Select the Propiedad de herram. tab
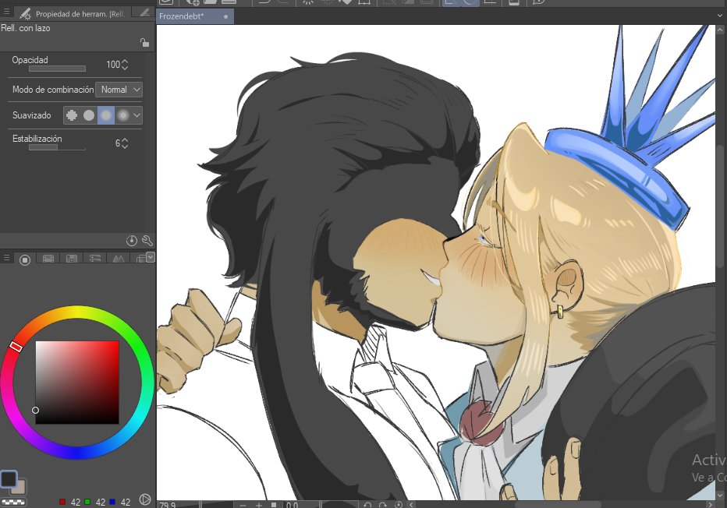Image resolution: width=727 pixels, height=508 pixels. (73, 13)
